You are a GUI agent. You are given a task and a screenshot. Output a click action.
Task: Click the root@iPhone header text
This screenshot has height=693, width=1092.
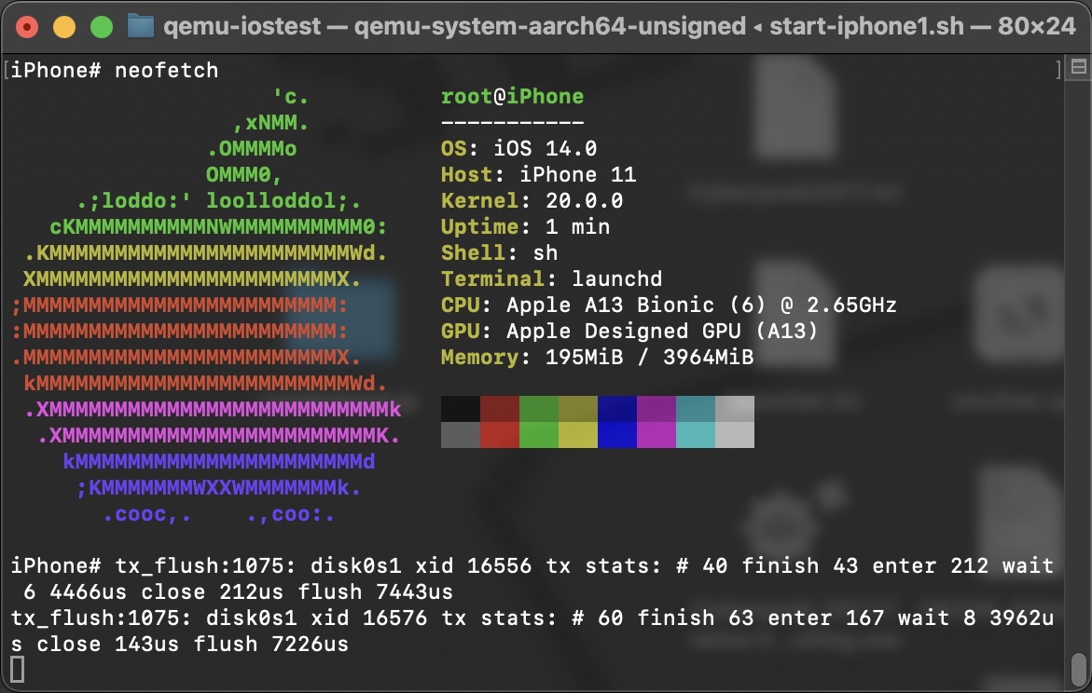[x=512, y=97]
